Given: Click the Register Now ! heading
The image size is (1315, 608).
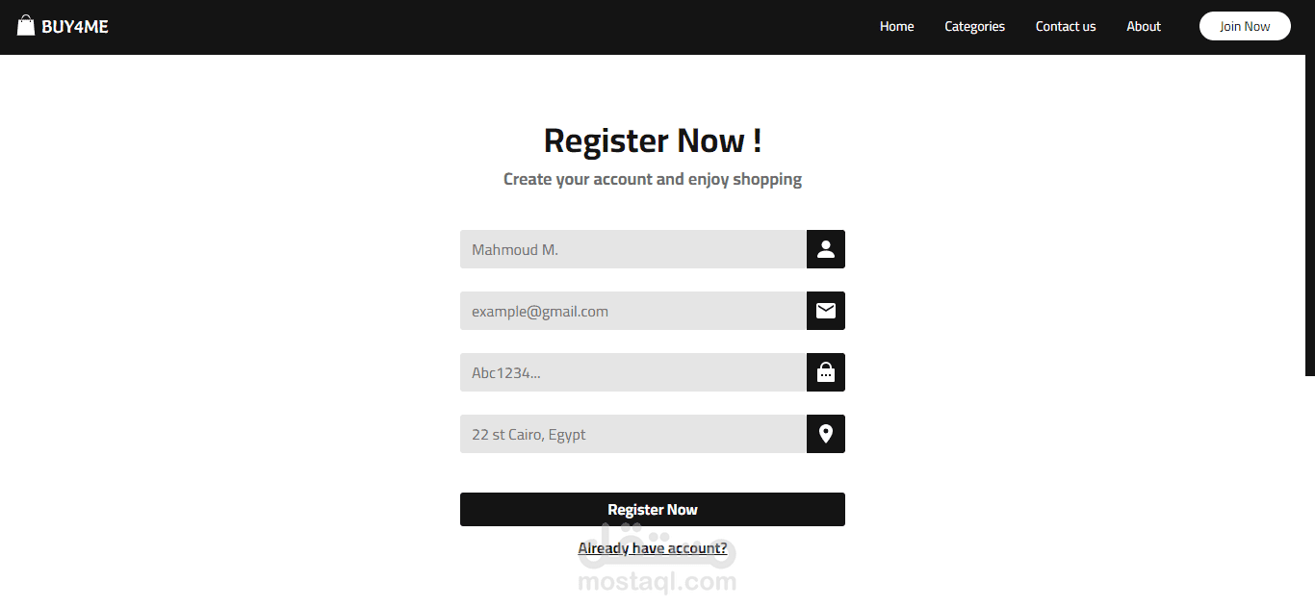Looking at the screenshot, I should tap(652, 140).
